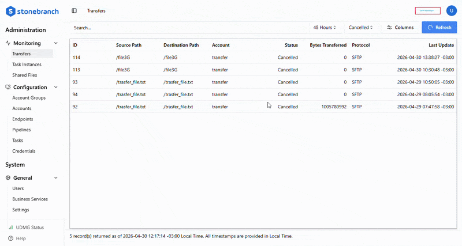Click the Columns sliders icon

(x=389, y=27)
